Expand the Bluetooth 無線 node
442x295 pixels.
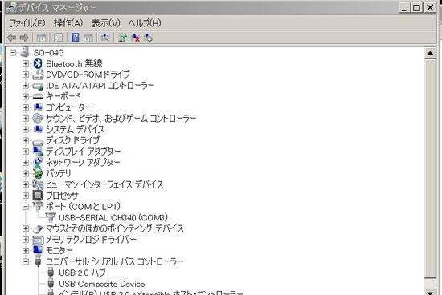(26, 63)
